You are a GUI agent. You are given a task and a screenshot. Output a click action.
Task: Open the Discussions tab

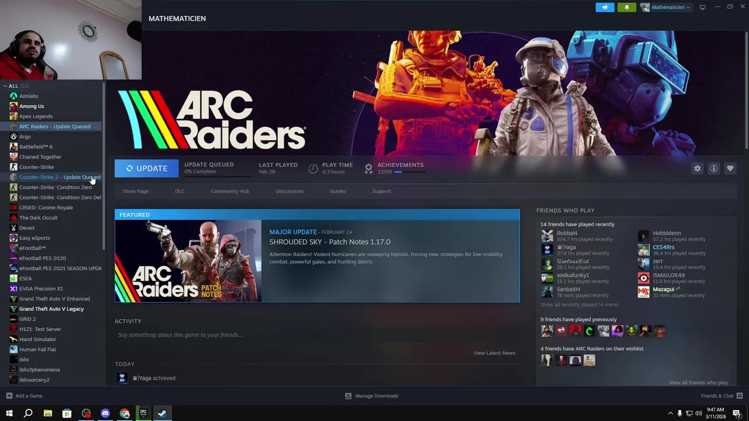coord(290,191)
